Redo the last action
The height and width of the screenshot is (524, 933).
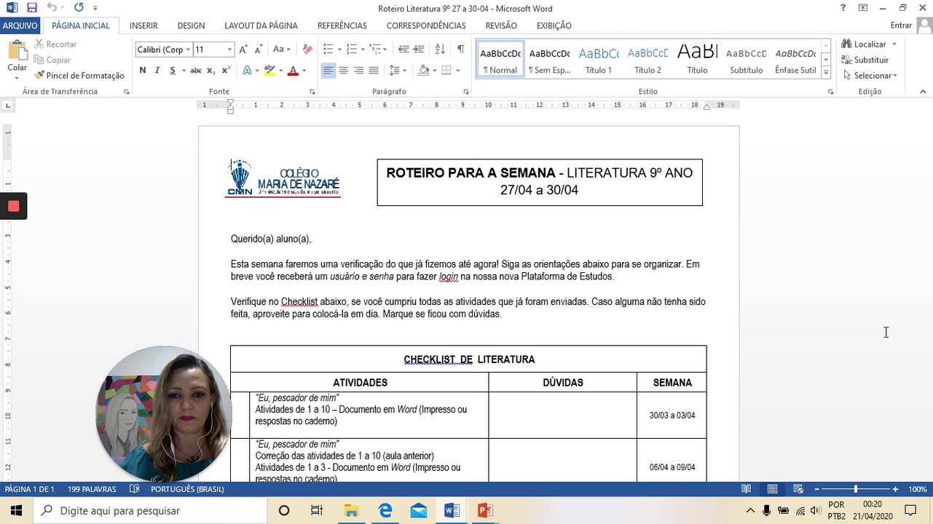click(x=79, y=8)
